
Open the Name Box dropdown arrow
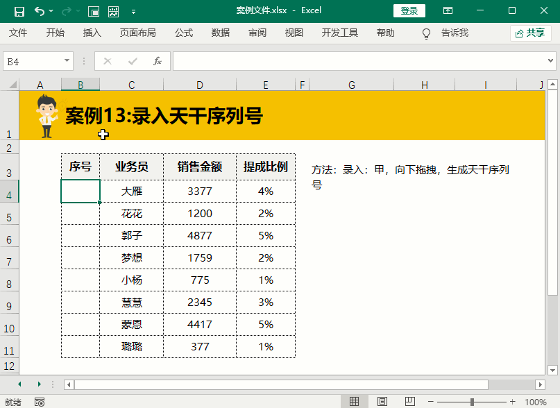tap(67, 61)
